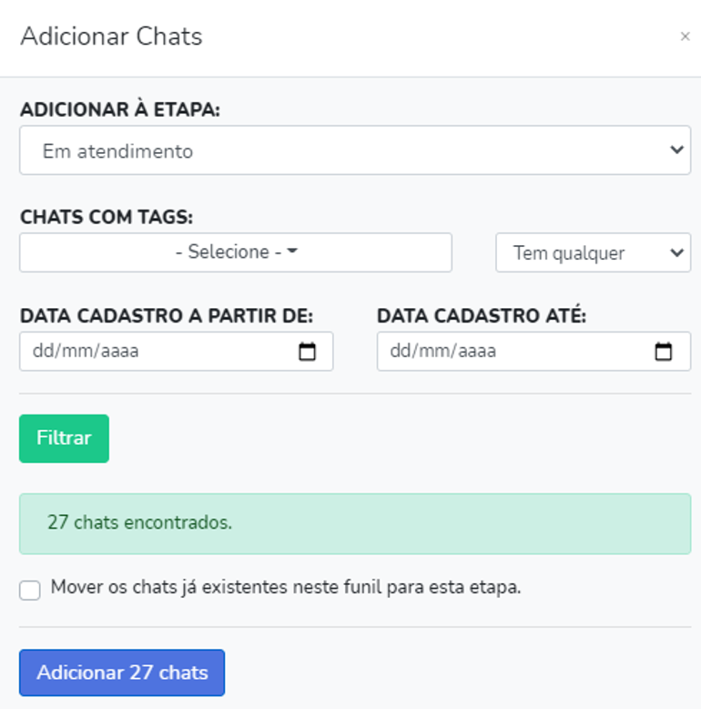The height and width of the screenshot is (709, 701).
Task: Close the Adicionar Chats dialog
Action: 685,36
